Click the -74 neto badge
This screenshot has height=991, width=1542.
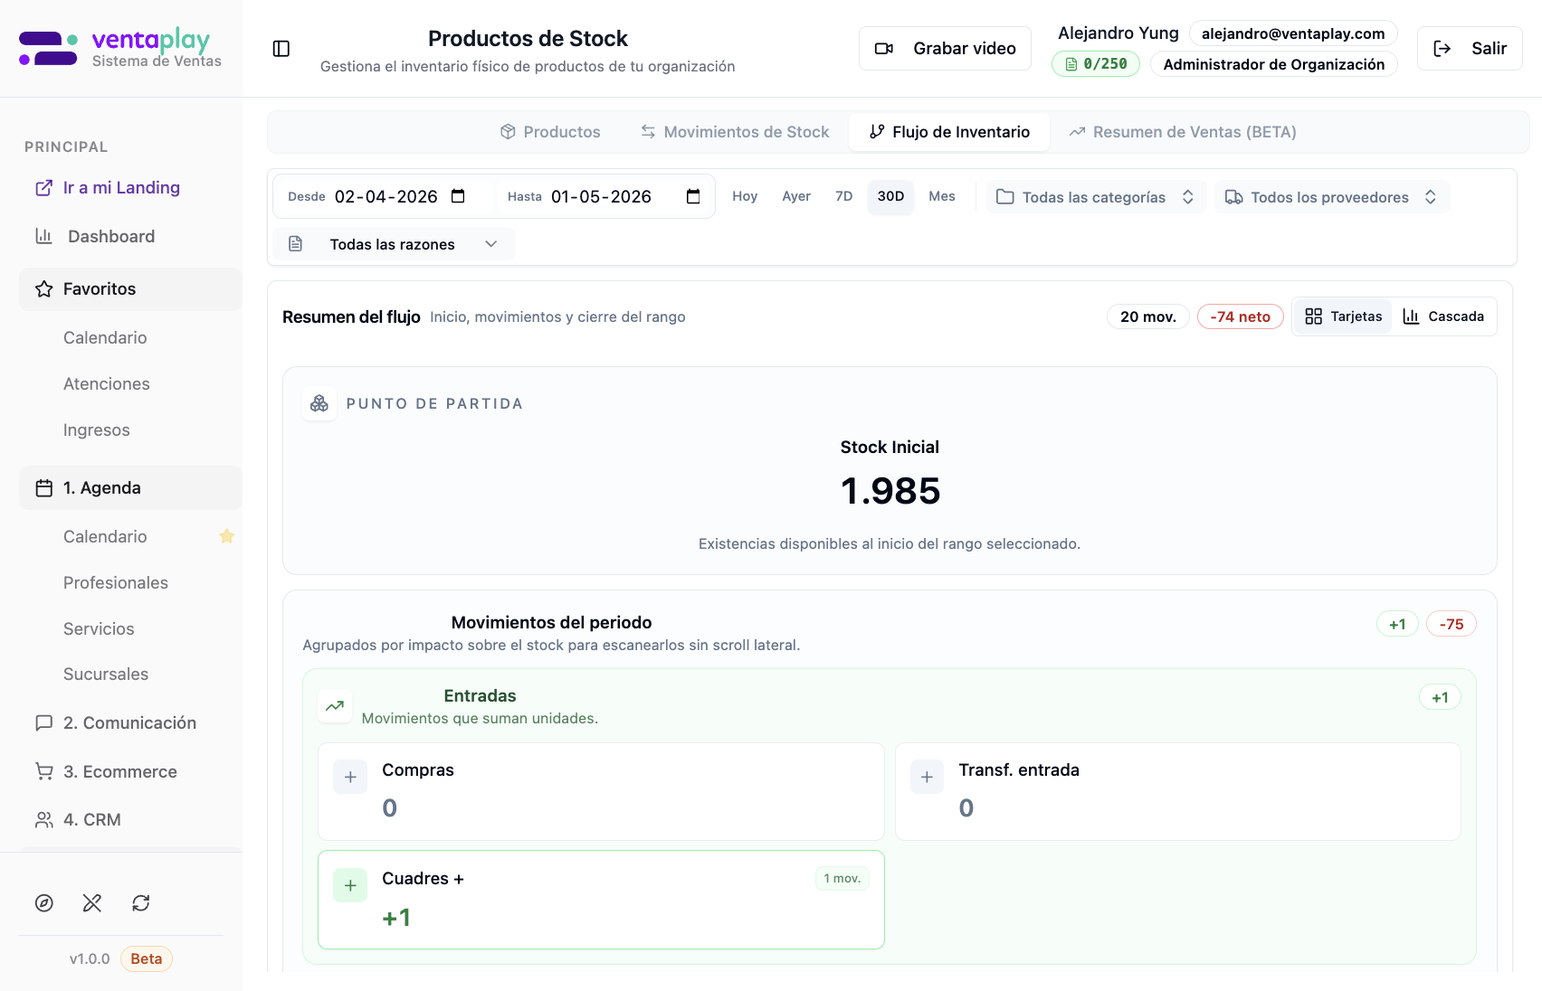click(1241, 316)
